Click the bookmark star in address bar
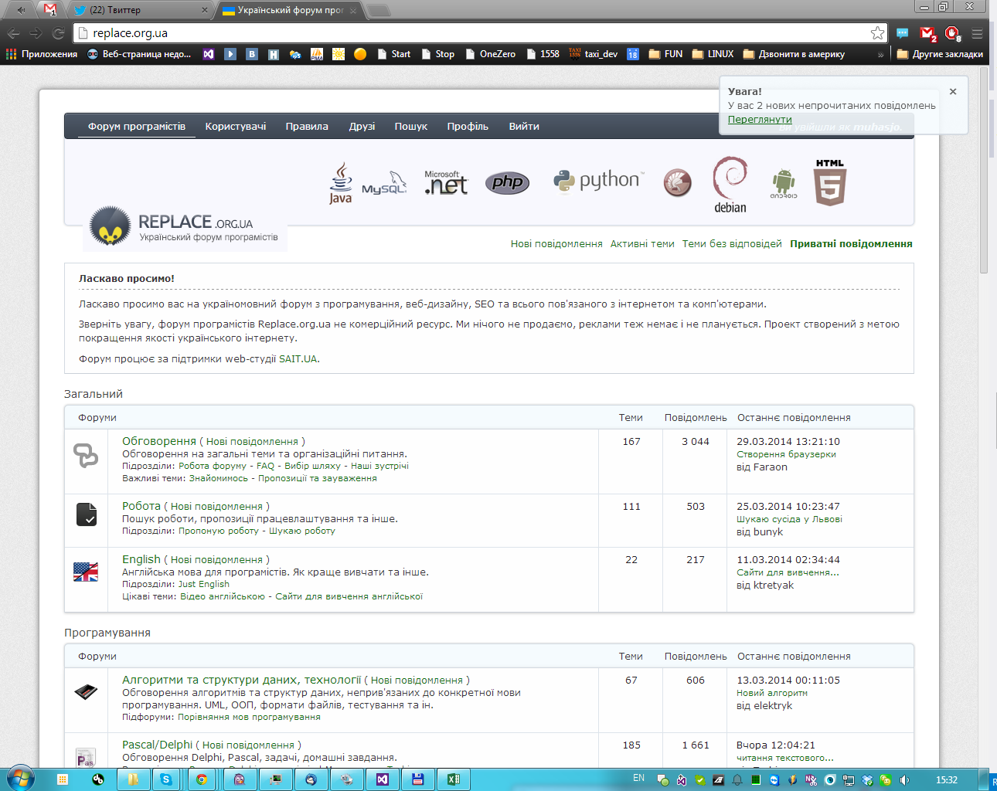 [x=877, y=33]
